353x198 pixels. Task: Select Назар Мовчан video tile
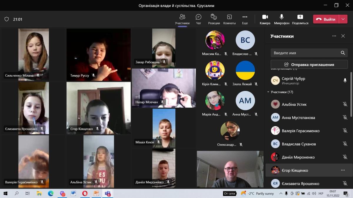click(x=164, y=88)
